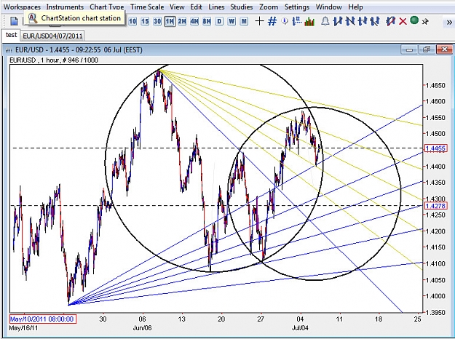Toggle the volume bars chart icon

tap(309, 21)
